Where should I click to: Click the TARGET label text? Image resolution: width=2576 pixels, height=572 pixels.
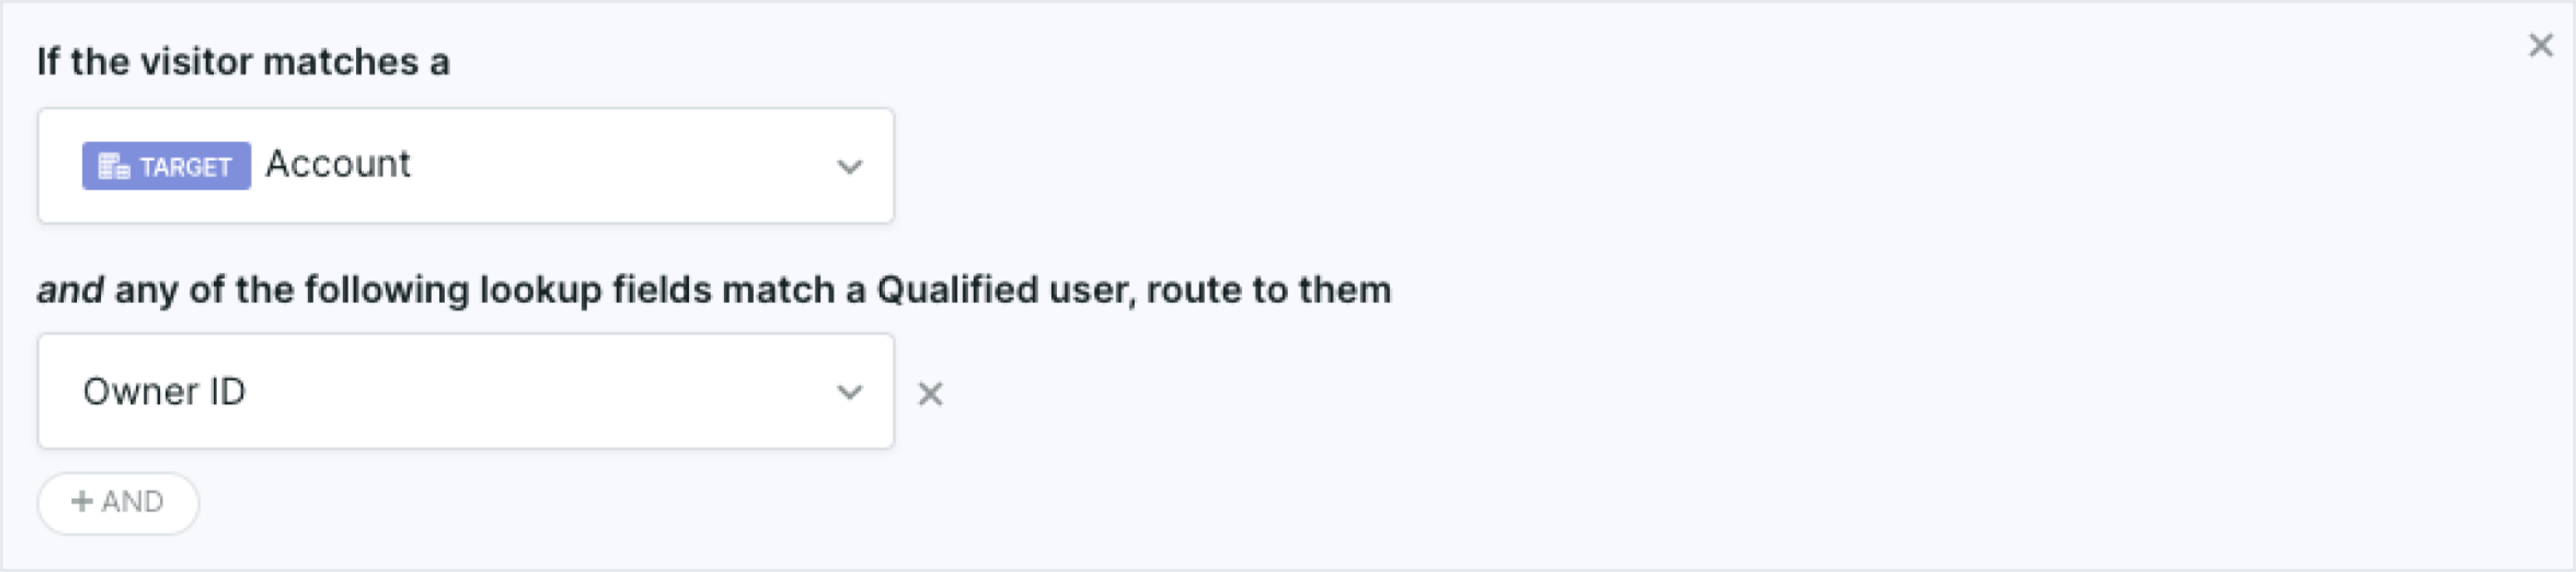coord(185,167)
